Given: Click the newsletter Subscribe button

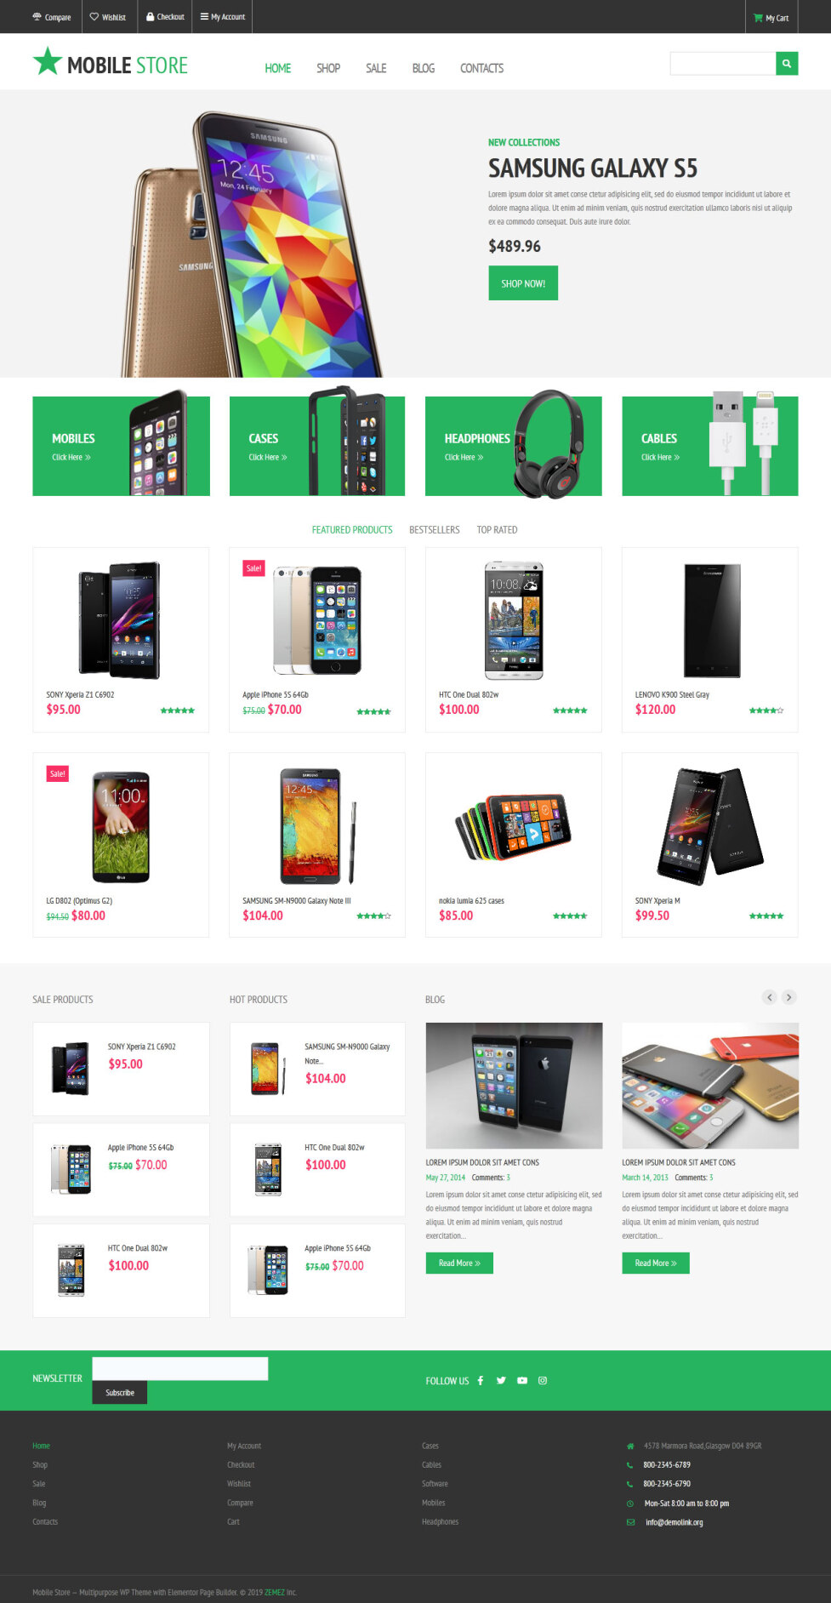Looking at the screenshot, I should (x=120, y=1393).
